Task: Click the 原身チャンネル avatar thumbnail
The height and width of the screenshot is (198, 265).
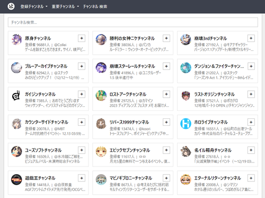Action: [16, 39]
